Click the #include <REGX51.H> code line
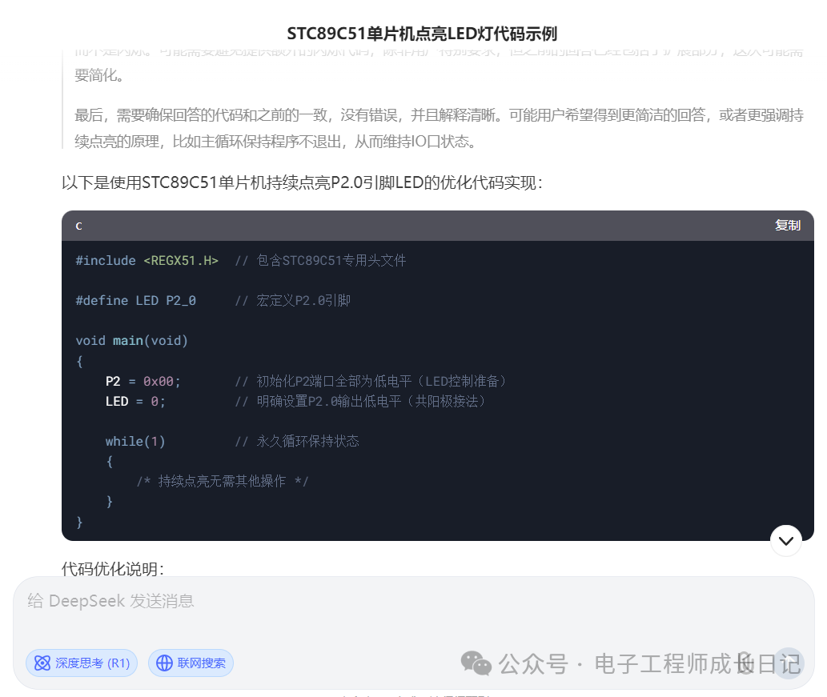 pyautogui.click(x=147, y=260)
